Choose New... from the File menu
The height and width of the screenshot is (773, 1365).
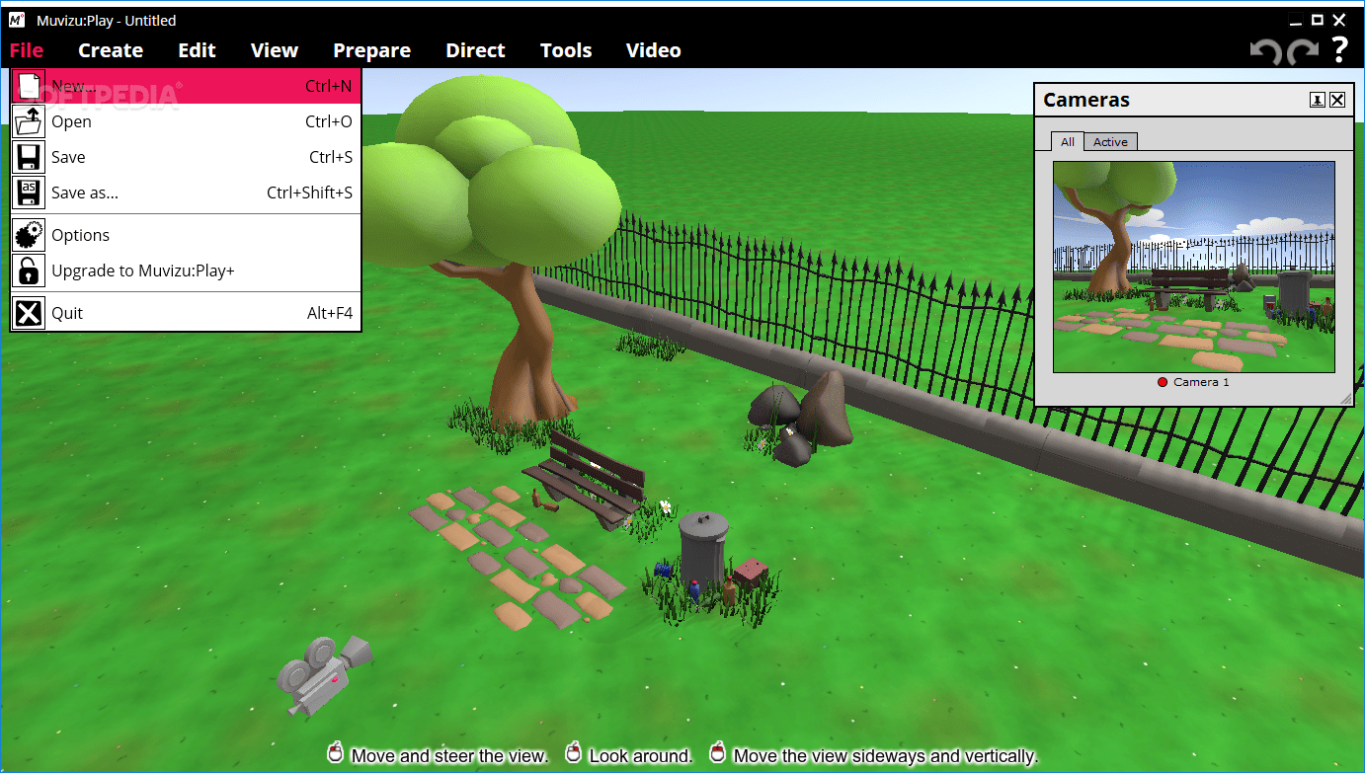(x=186, y=86)
